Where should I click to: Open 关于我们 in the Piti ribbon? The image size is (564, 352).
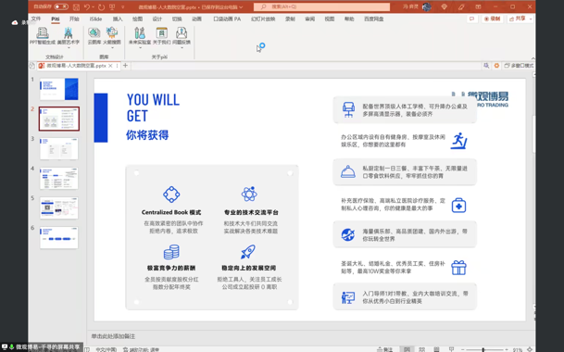161,36
